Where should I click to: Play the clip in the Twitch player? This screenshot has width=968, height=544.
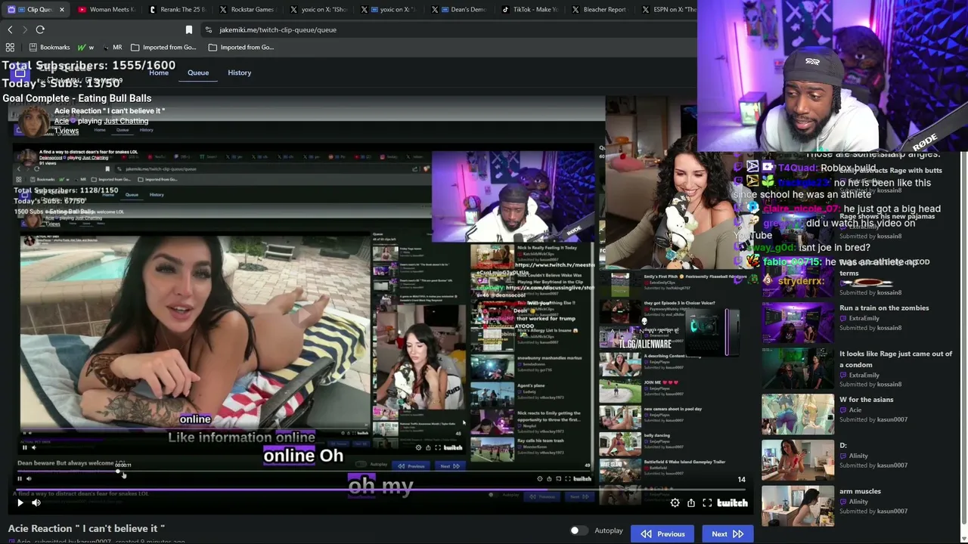coord(20,502)
